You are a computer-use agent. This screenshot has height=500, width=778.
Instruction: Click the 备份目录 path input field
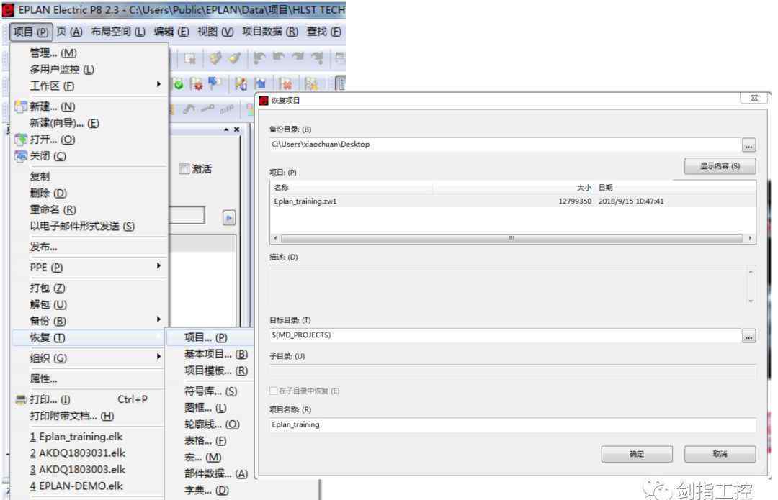(504, 145)
